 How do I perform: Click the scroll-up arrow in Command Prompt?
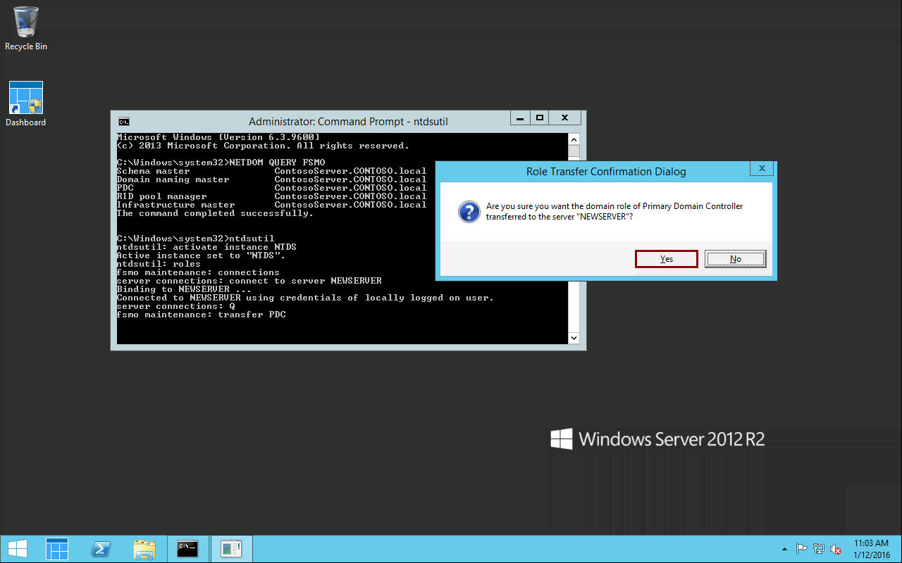[x=574, y=139]
